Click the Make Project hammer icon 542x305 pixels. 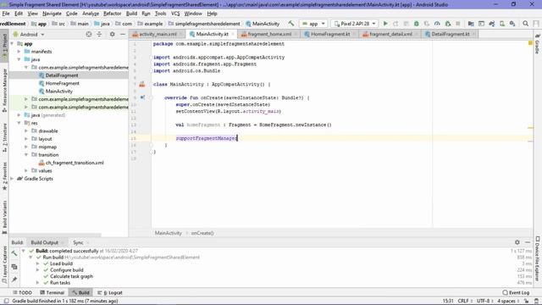coord(291,24)
